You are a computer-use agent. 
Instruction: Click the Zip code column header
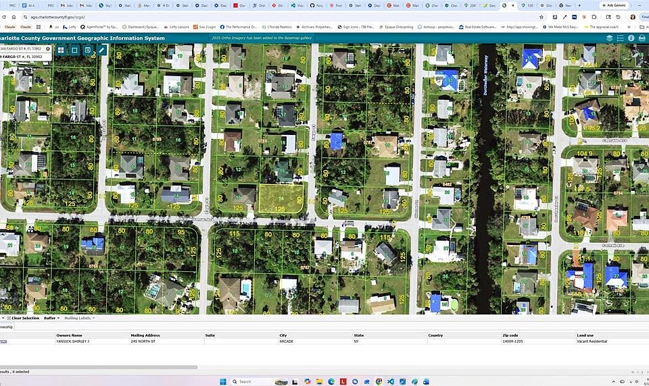(x=510, y=335)
